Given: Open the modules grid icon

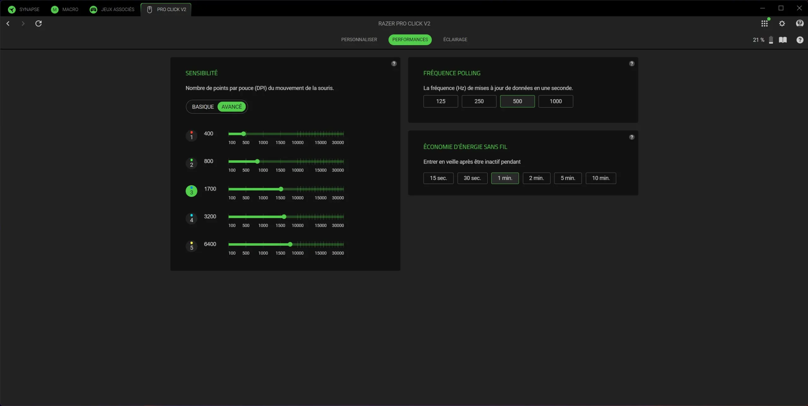Looking at the screenshot, I should (764, 23).
